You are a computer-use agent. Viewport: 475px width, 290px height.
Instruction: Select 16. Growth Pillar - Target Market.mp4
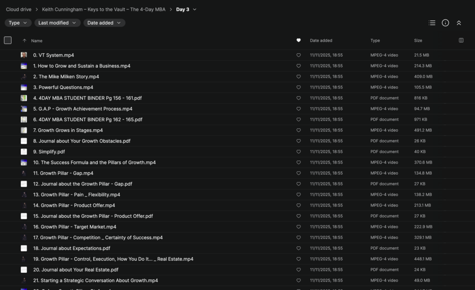click(78, 227)
